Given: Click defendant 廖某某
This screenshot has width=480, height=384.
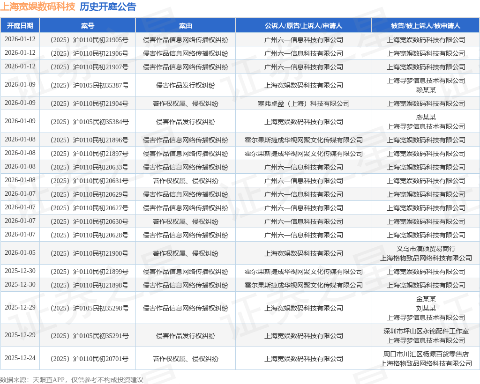Looking at the screenshot, I should (426, 117).
